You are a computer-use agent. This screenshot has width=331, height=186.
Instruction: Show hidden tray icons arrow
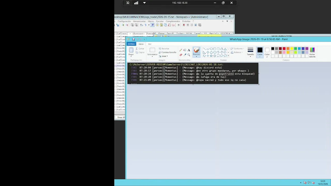pyautogui.click(x=300, y=183)
